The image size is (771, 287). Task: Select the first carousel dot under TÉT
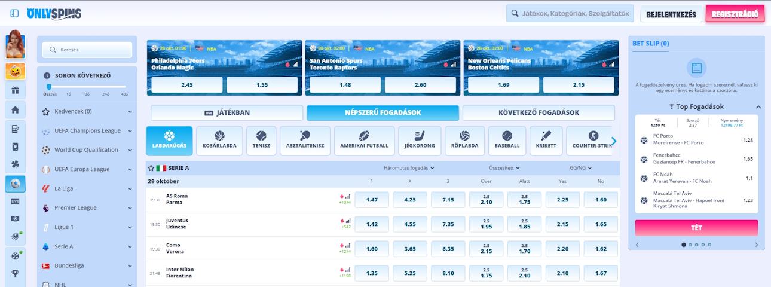point(684,245)
